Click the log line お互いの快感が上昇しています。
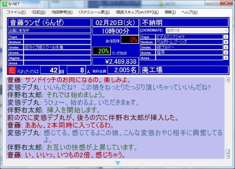This screenshot has height=169, width=235. (92, 147)
